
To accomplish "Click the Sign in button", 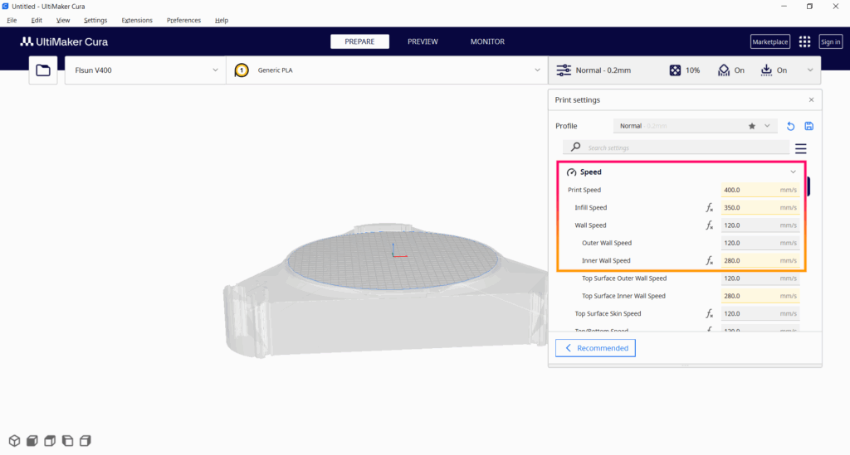I will pos(830,41).
